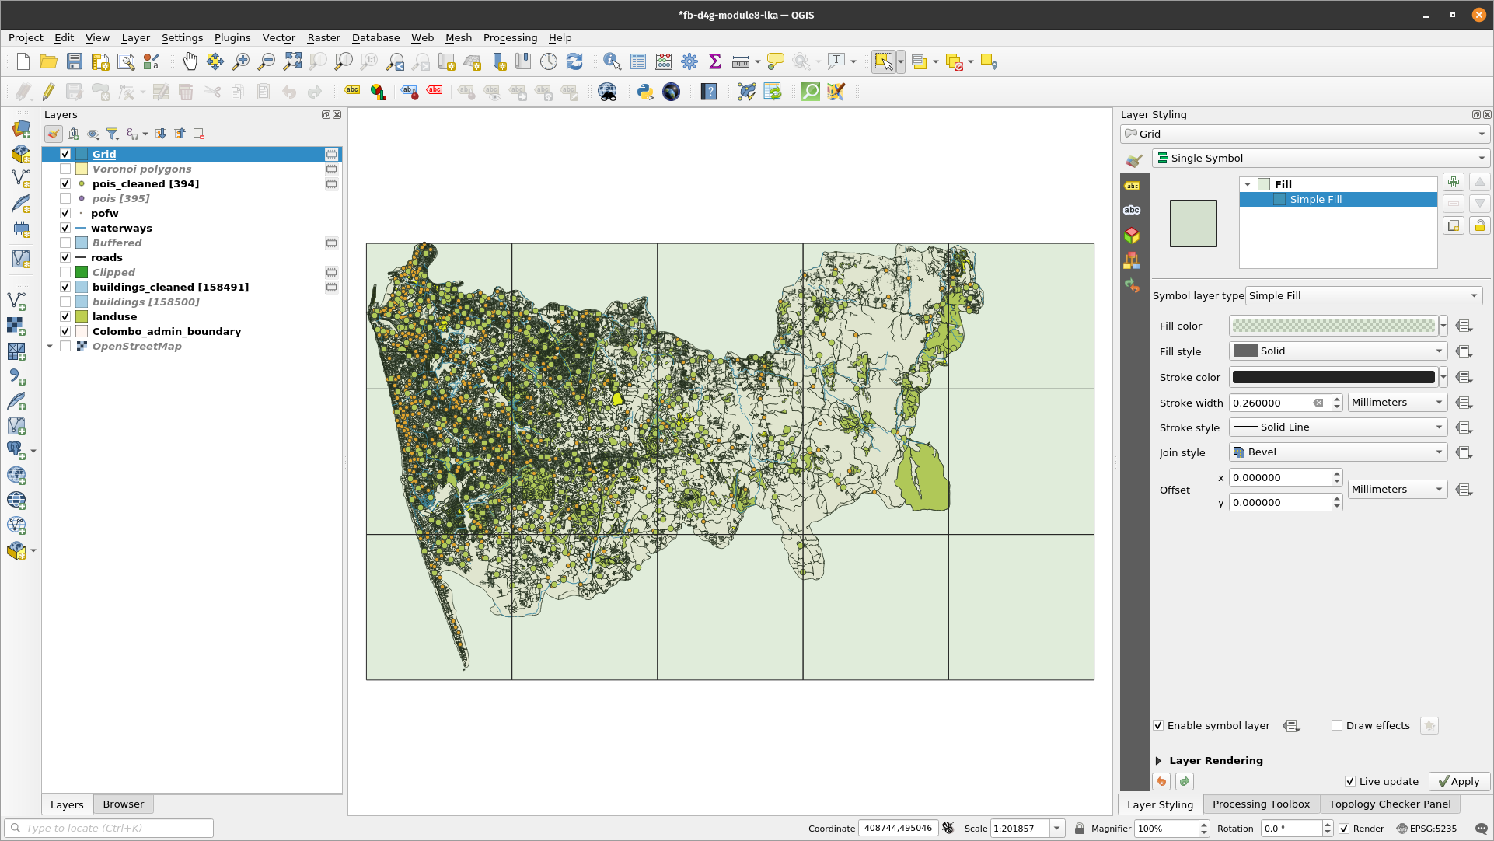Remove selected layer from Layers panel
Image resolution: width=1494 pixels, height=841 pixels.
[199, 134]
